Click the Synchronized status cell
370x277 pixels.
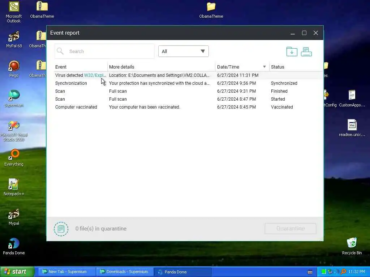[284, 83]
